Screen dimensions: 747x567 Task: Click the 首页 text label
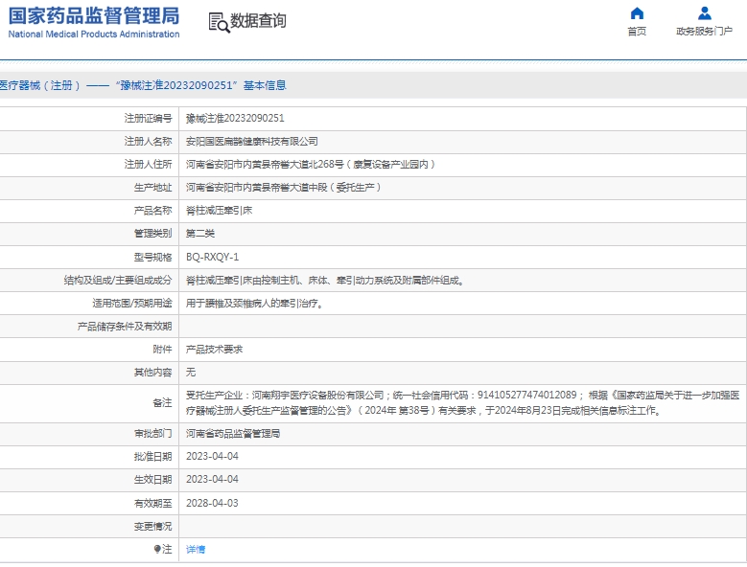[637, 32]
